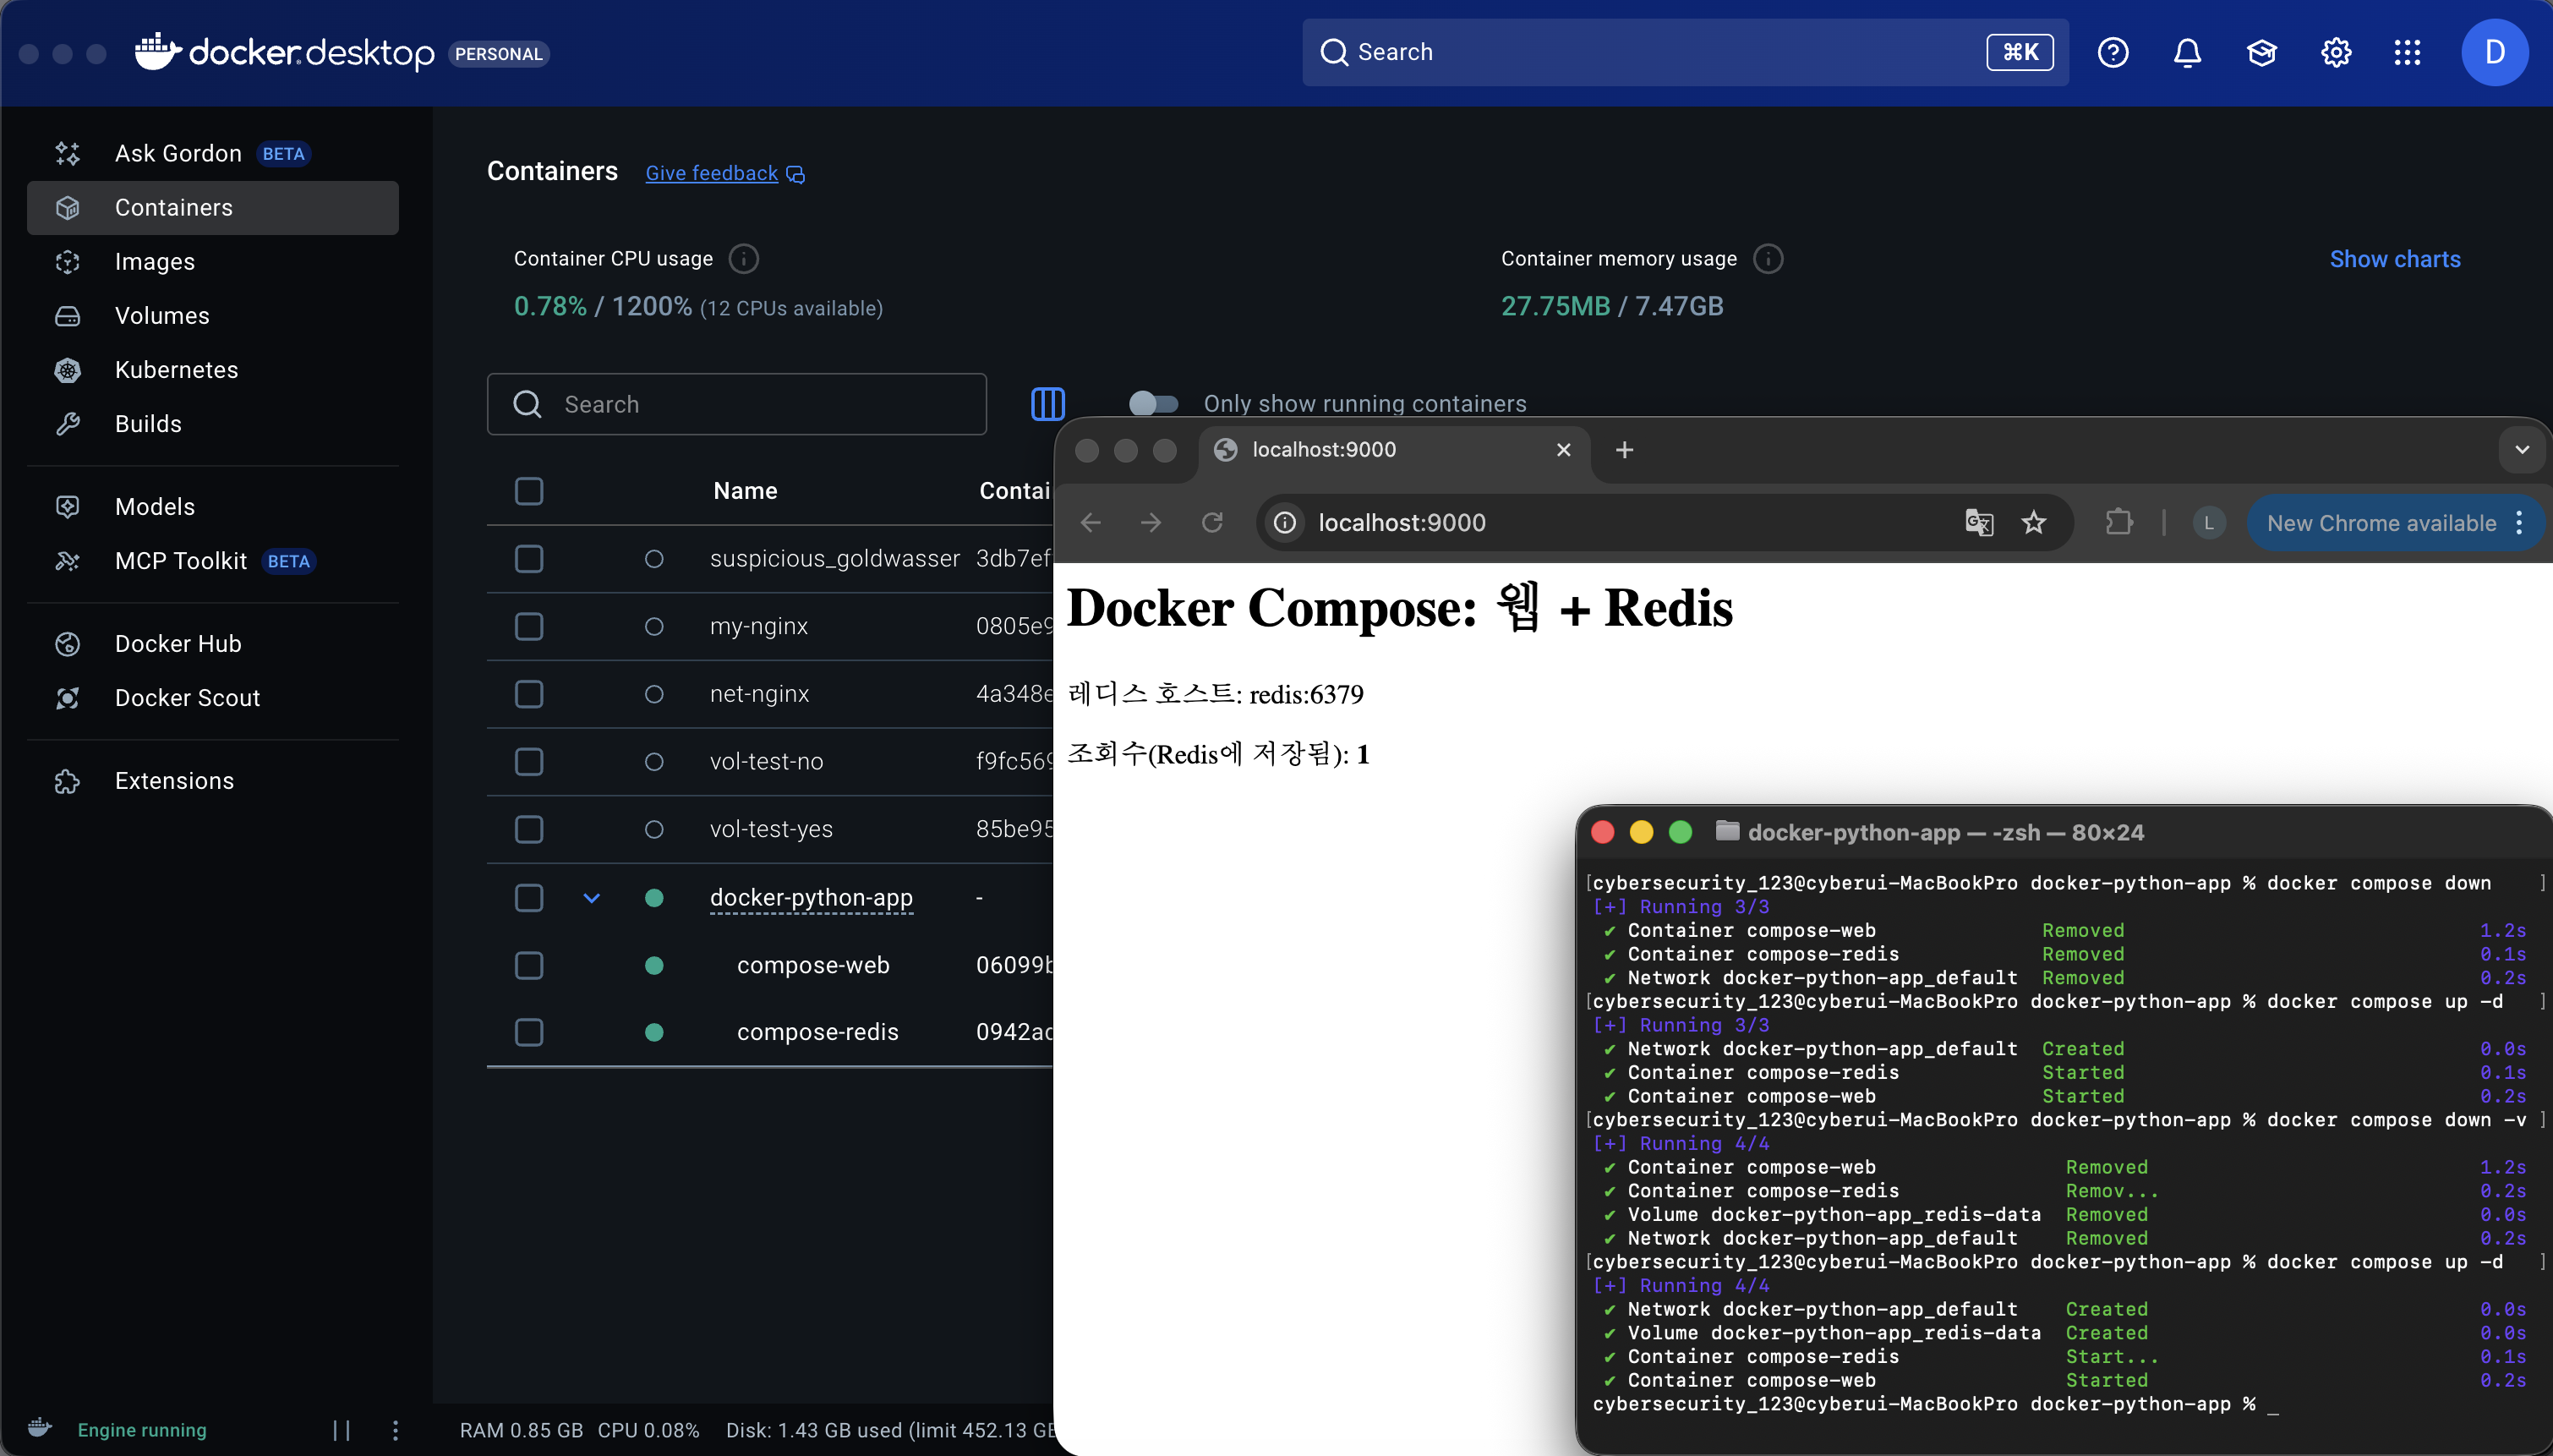Open the three-dot menu beside Engine running

tap(396, 1430)
